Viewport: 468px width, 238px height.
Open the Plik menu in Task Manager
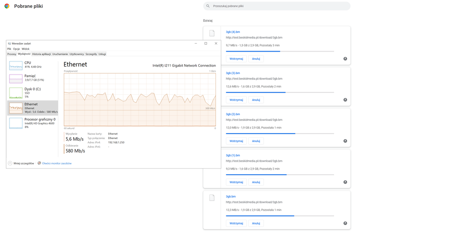coord(9,49)
